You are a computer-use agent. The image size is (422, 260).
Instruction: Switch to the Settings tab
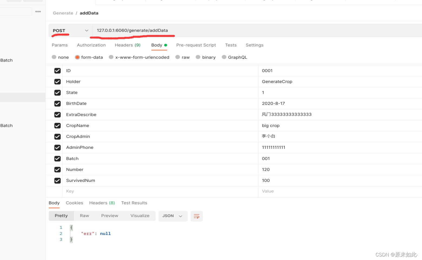254,45
